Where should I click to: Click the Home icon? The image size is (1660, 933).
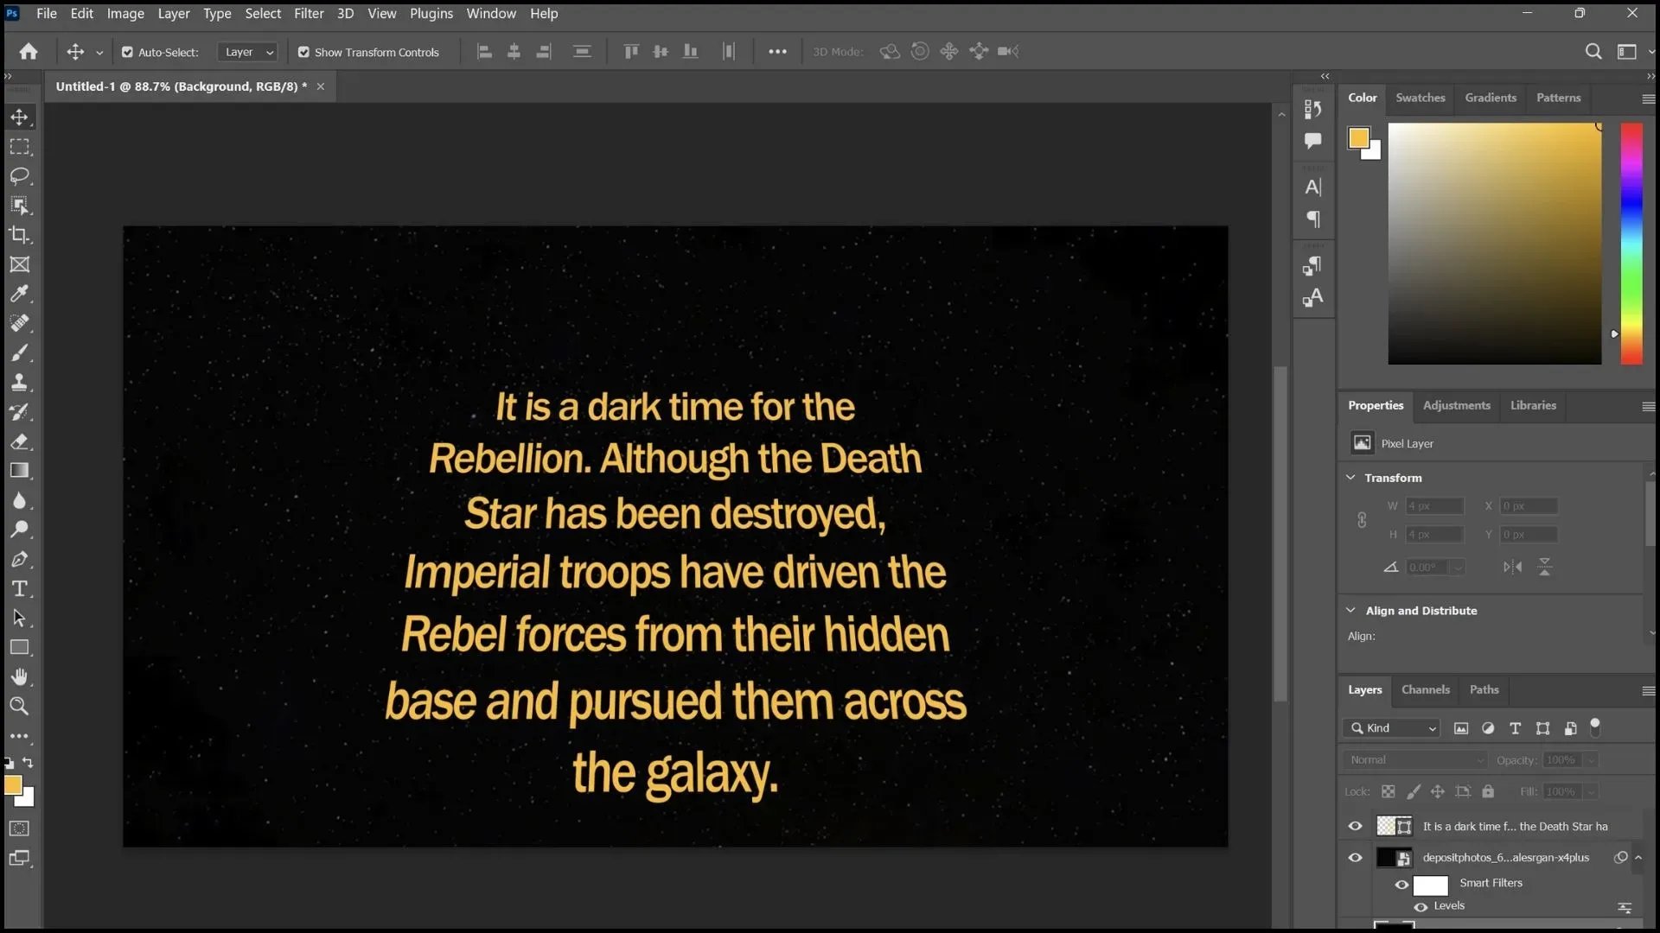coord(29,52)
